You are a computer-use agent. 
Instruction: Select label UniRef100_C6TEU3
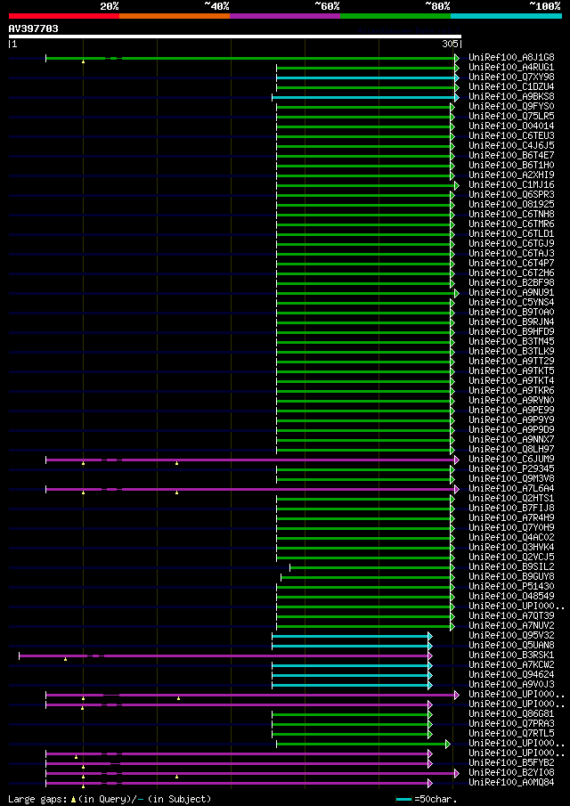pyautogui.click(x=511, y=135)
